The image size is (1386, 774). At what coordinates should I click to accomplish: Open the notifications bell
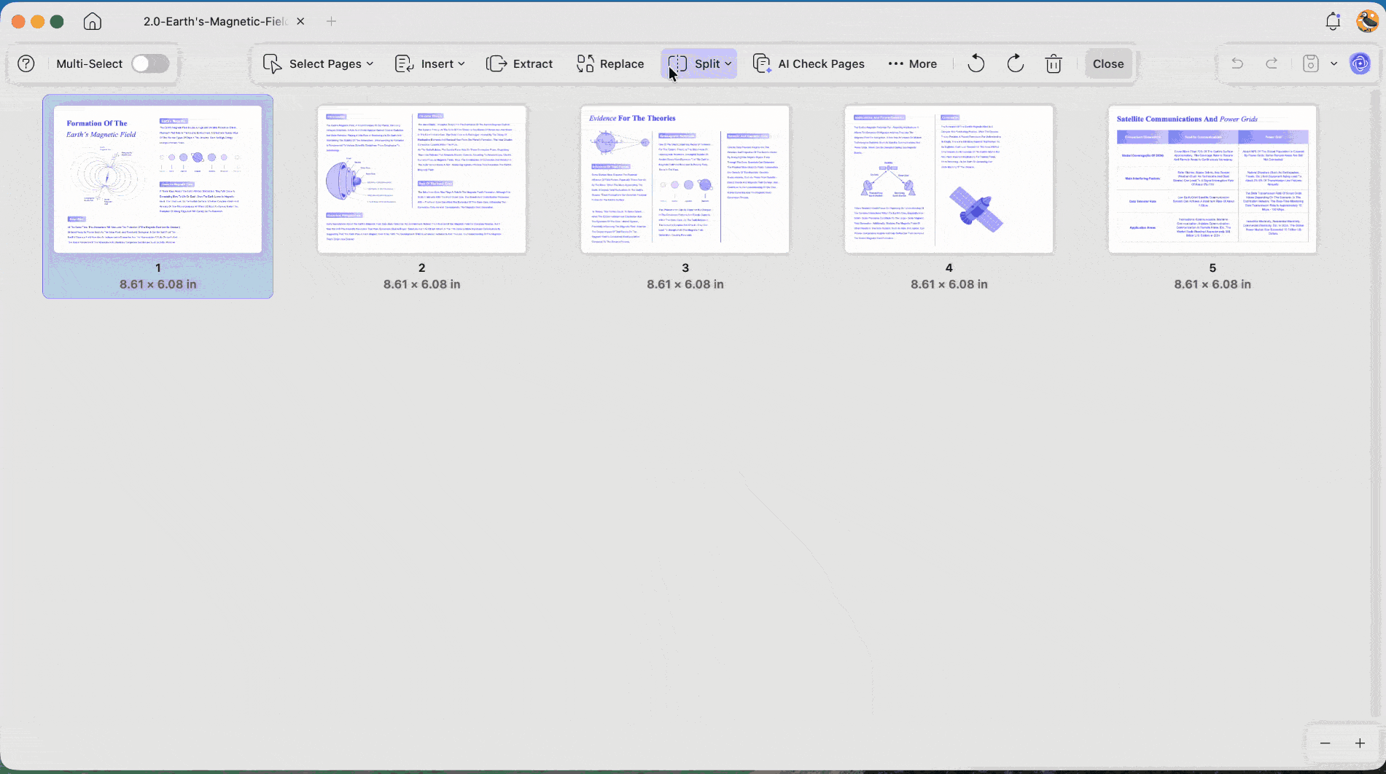[1333, 22]
